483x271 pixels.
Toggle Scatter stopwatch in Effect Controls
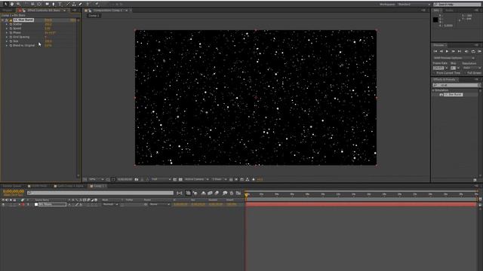tap(11, 24)
